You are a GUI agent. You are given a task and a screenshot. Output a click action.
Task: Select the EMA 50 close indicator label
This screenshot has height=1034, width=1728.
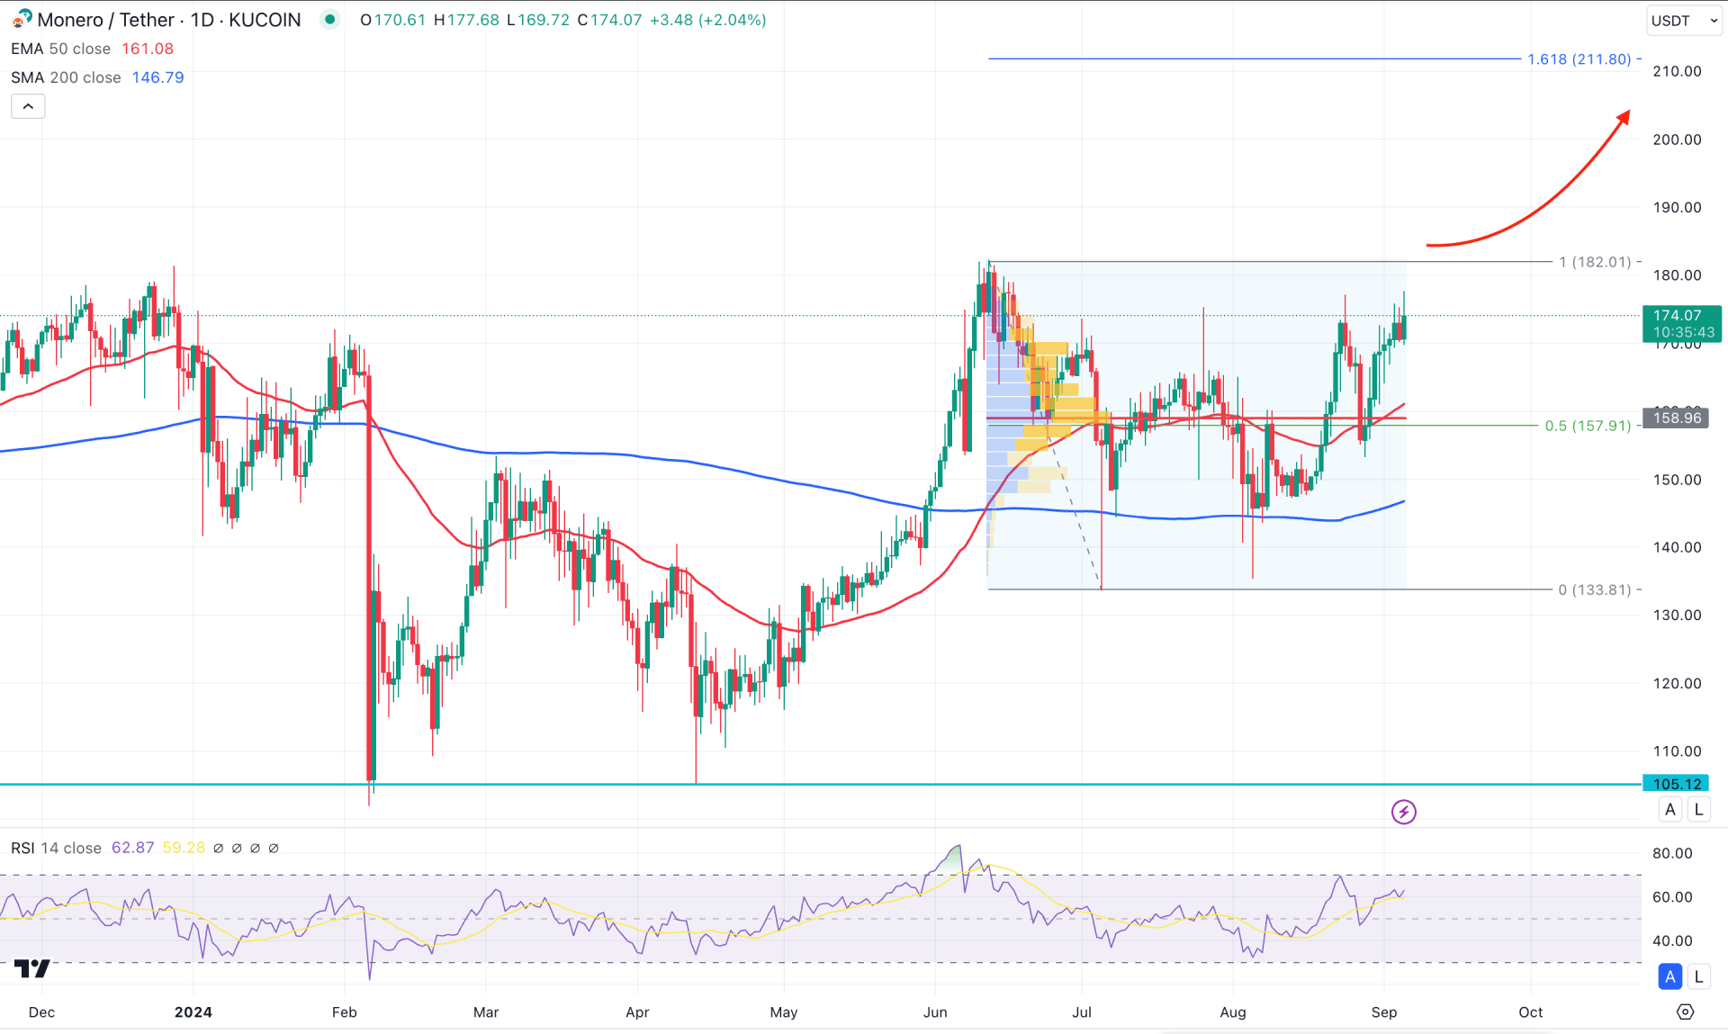(x=60, y=49)
